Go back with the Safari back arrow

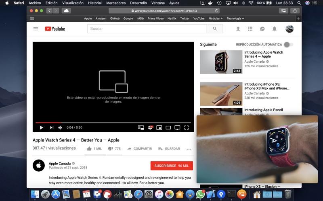[49, 11]
